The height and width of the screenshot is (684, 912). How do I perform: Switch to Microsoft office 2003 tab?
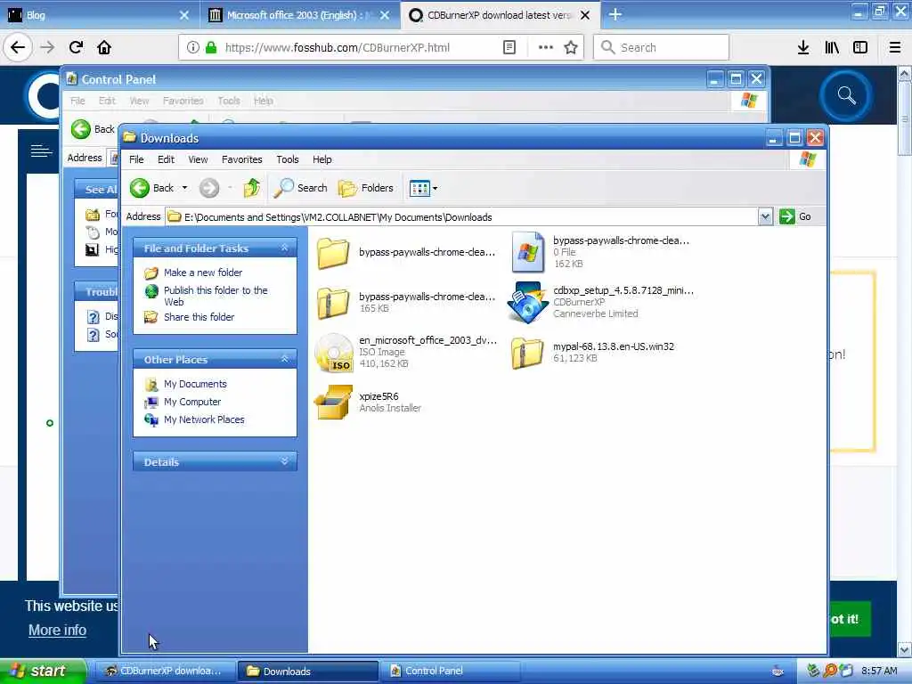click(x=299, y=15)
